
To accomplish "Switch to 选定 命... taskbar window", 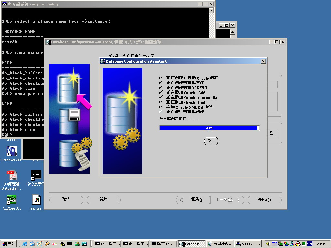I will tap(164, 244).
